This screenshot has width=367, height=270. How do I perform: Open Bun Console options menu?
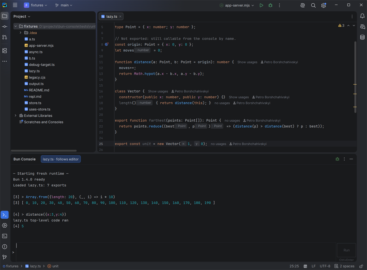coord(344,159)
